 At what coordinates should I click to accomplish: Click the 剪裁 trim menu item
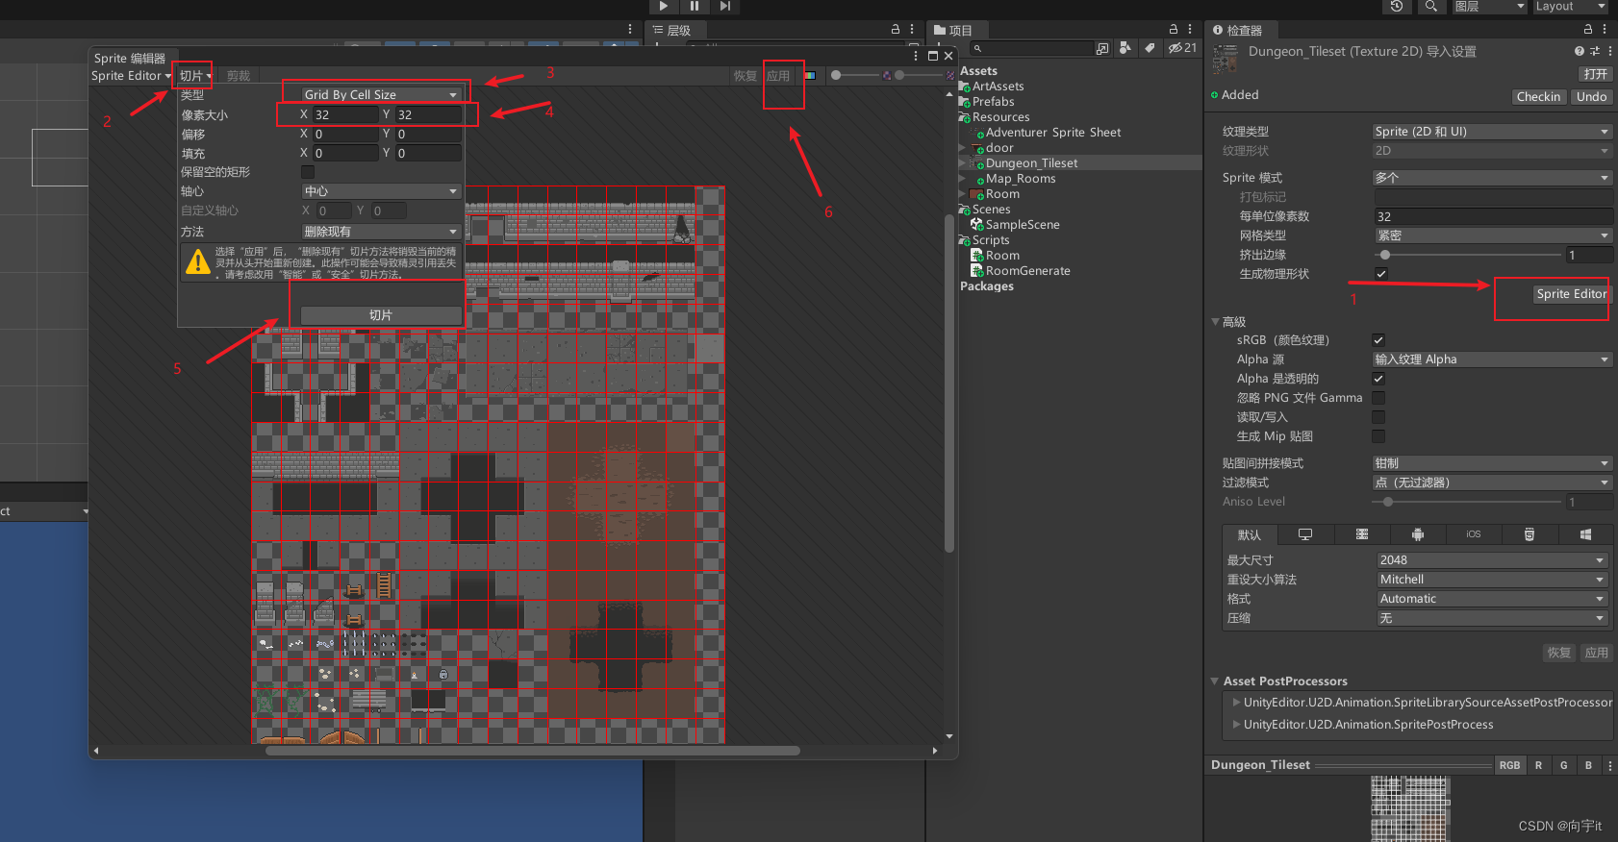238,76
